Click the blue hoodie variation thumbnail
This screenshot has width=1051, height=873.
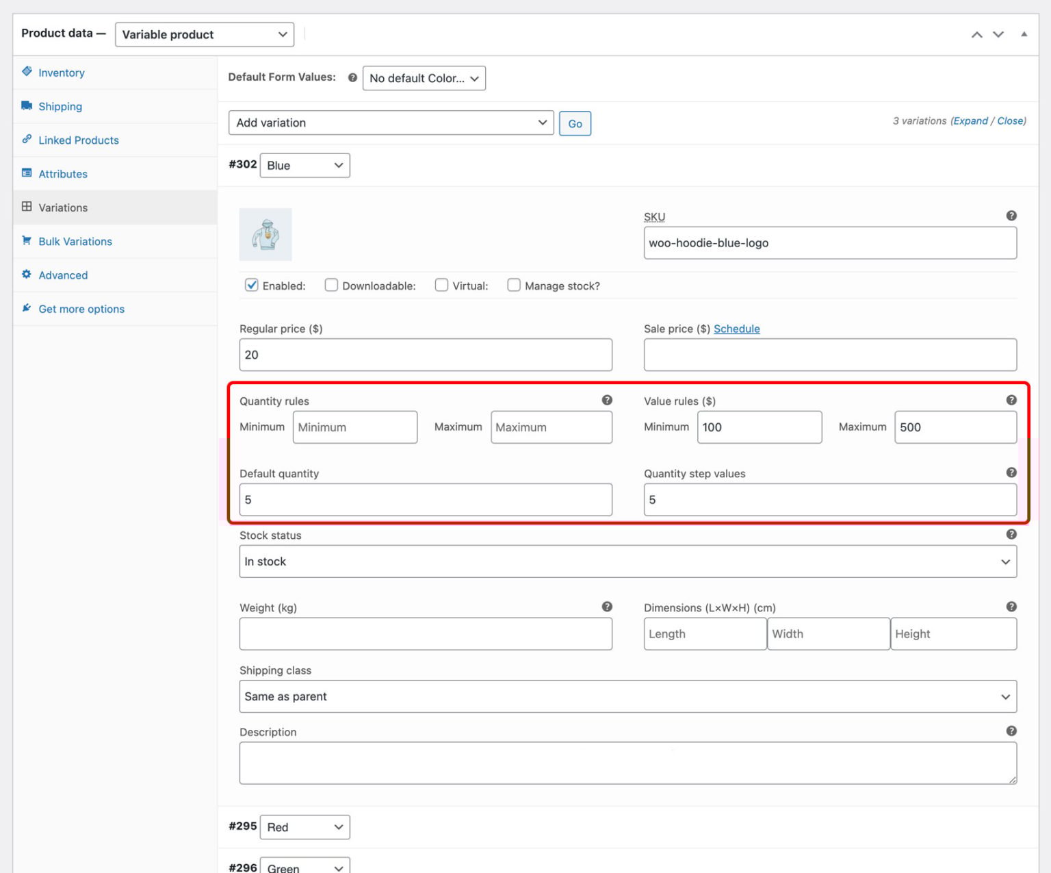265,234
